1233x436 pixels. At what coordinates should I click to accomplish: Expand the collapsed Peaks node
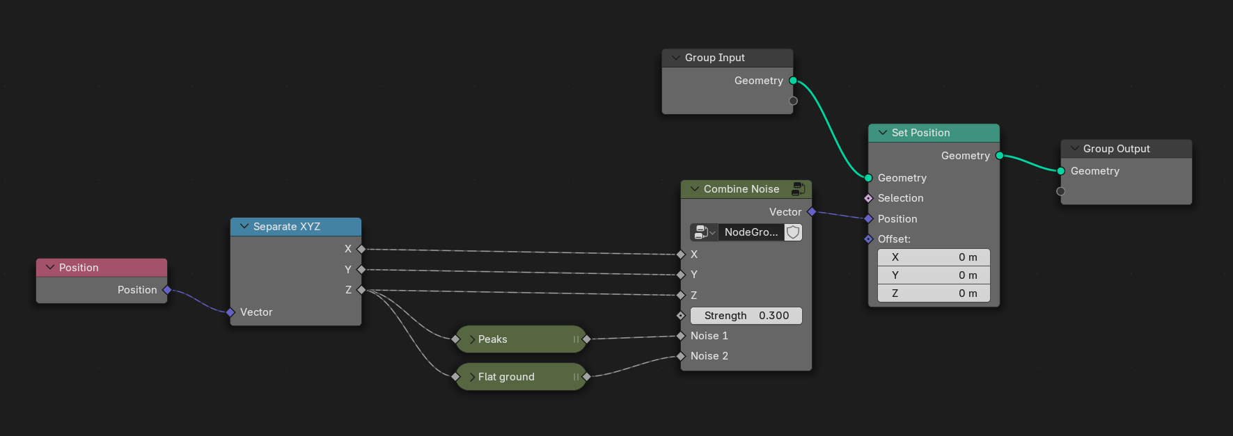473,339
